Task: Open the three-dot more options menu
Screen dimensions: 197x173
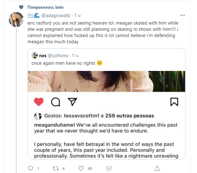Action: pyautogui.click(x=182, y=15)
